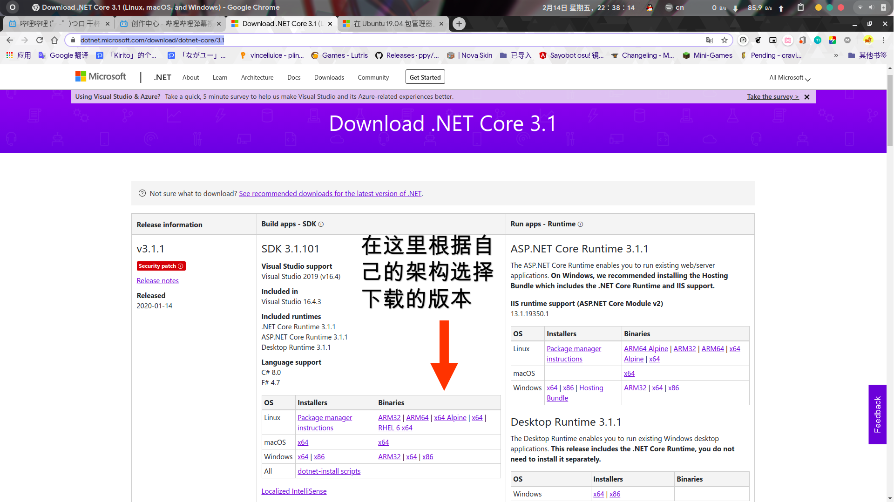Click the teal 'm' extension icon
The height and width of the screenshot is (503, 894).
[818, 40]
